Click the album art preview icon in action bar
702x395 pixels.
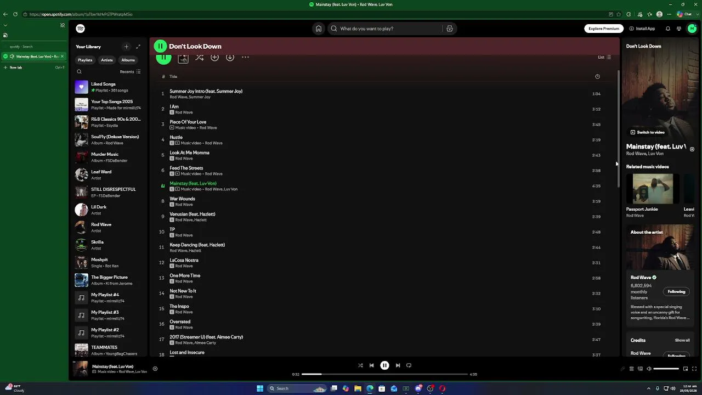183,58
